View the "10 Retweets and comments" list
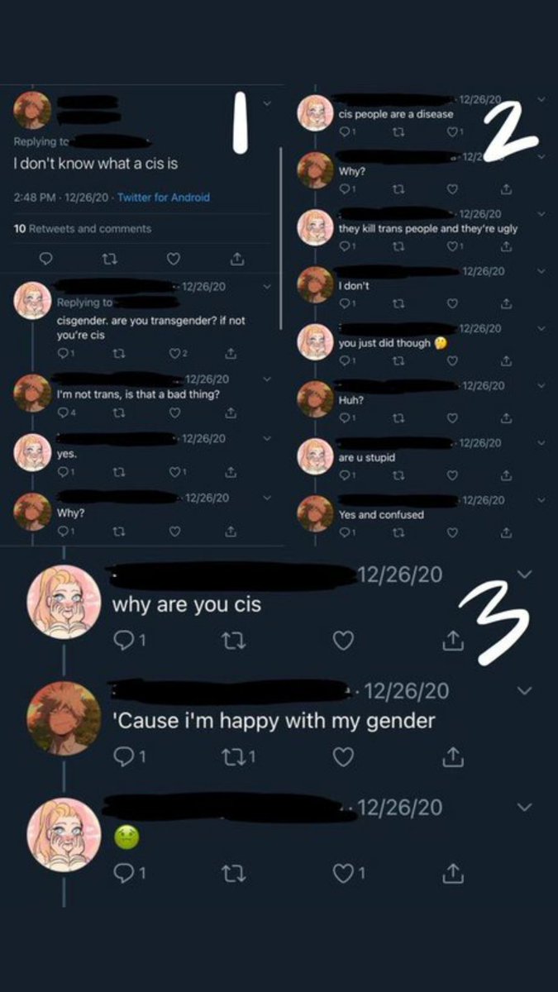The width and height of the screenshot is (558, 992). coord(83,228)
